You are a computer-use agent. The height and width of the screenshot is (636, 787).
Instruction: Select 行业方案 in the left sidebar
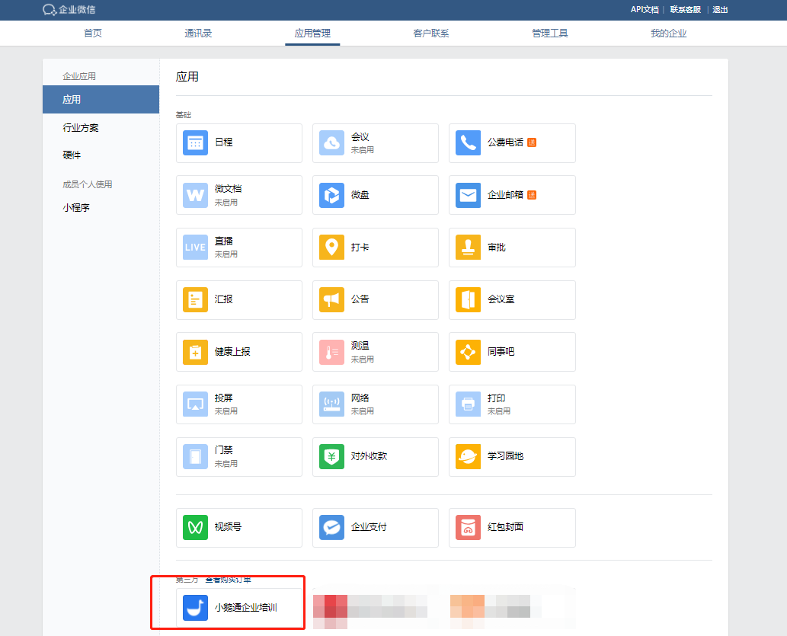tap(80, 127)
